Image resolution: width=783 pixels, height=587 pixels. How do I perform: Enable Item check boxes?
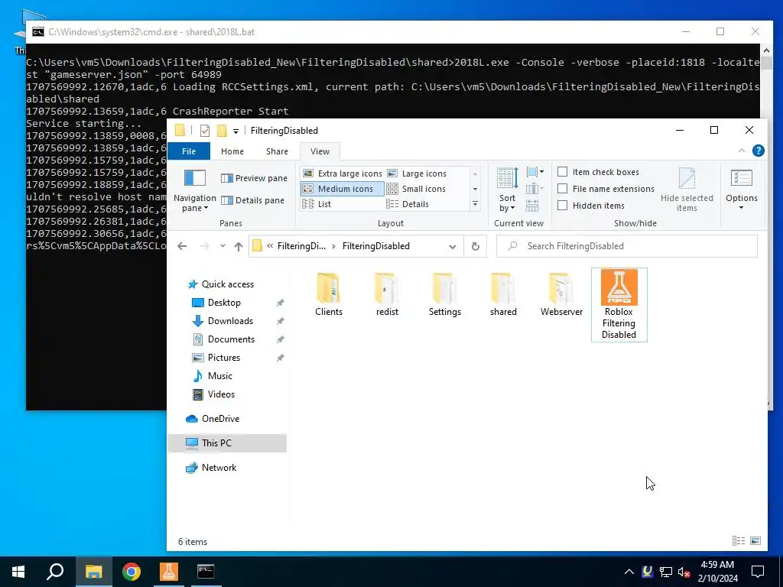coord(562,172)
